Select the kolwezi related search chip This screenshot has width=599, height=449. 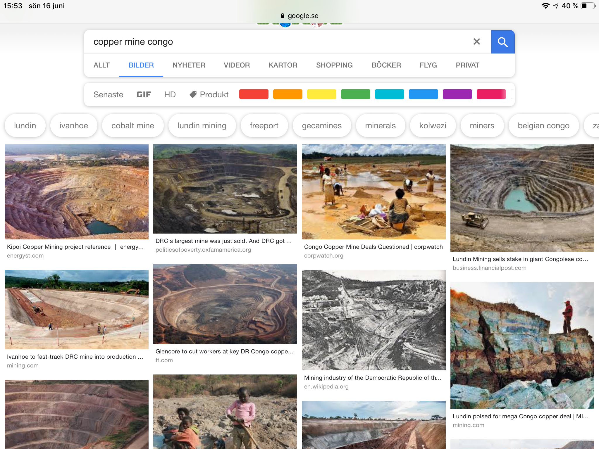(x=433, y=126)
